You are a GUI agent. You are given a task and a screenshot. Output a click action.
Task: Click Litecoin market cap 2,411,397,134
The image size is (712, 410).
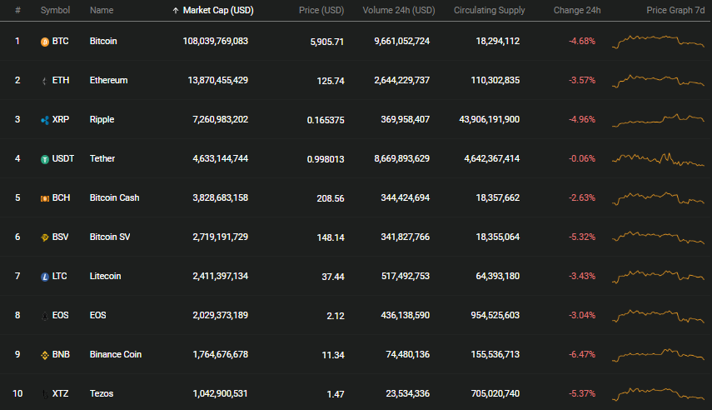[x=220, y=276]
